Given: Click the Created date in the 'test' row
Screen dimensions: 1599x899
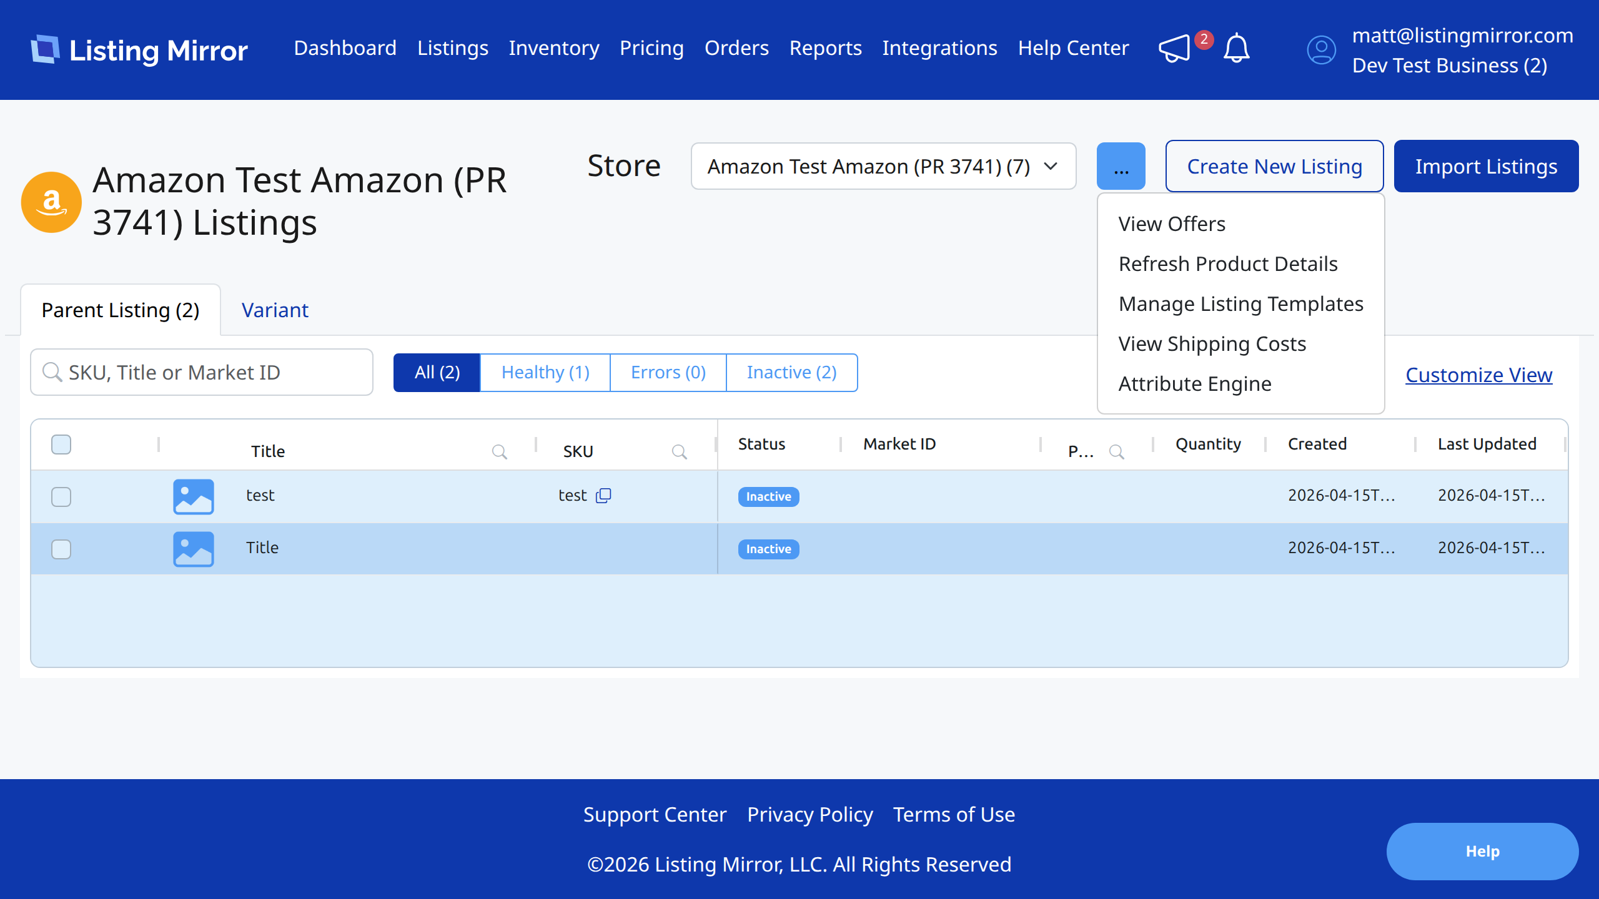Looking at the screenshot, I should [x=1342, y=495].
